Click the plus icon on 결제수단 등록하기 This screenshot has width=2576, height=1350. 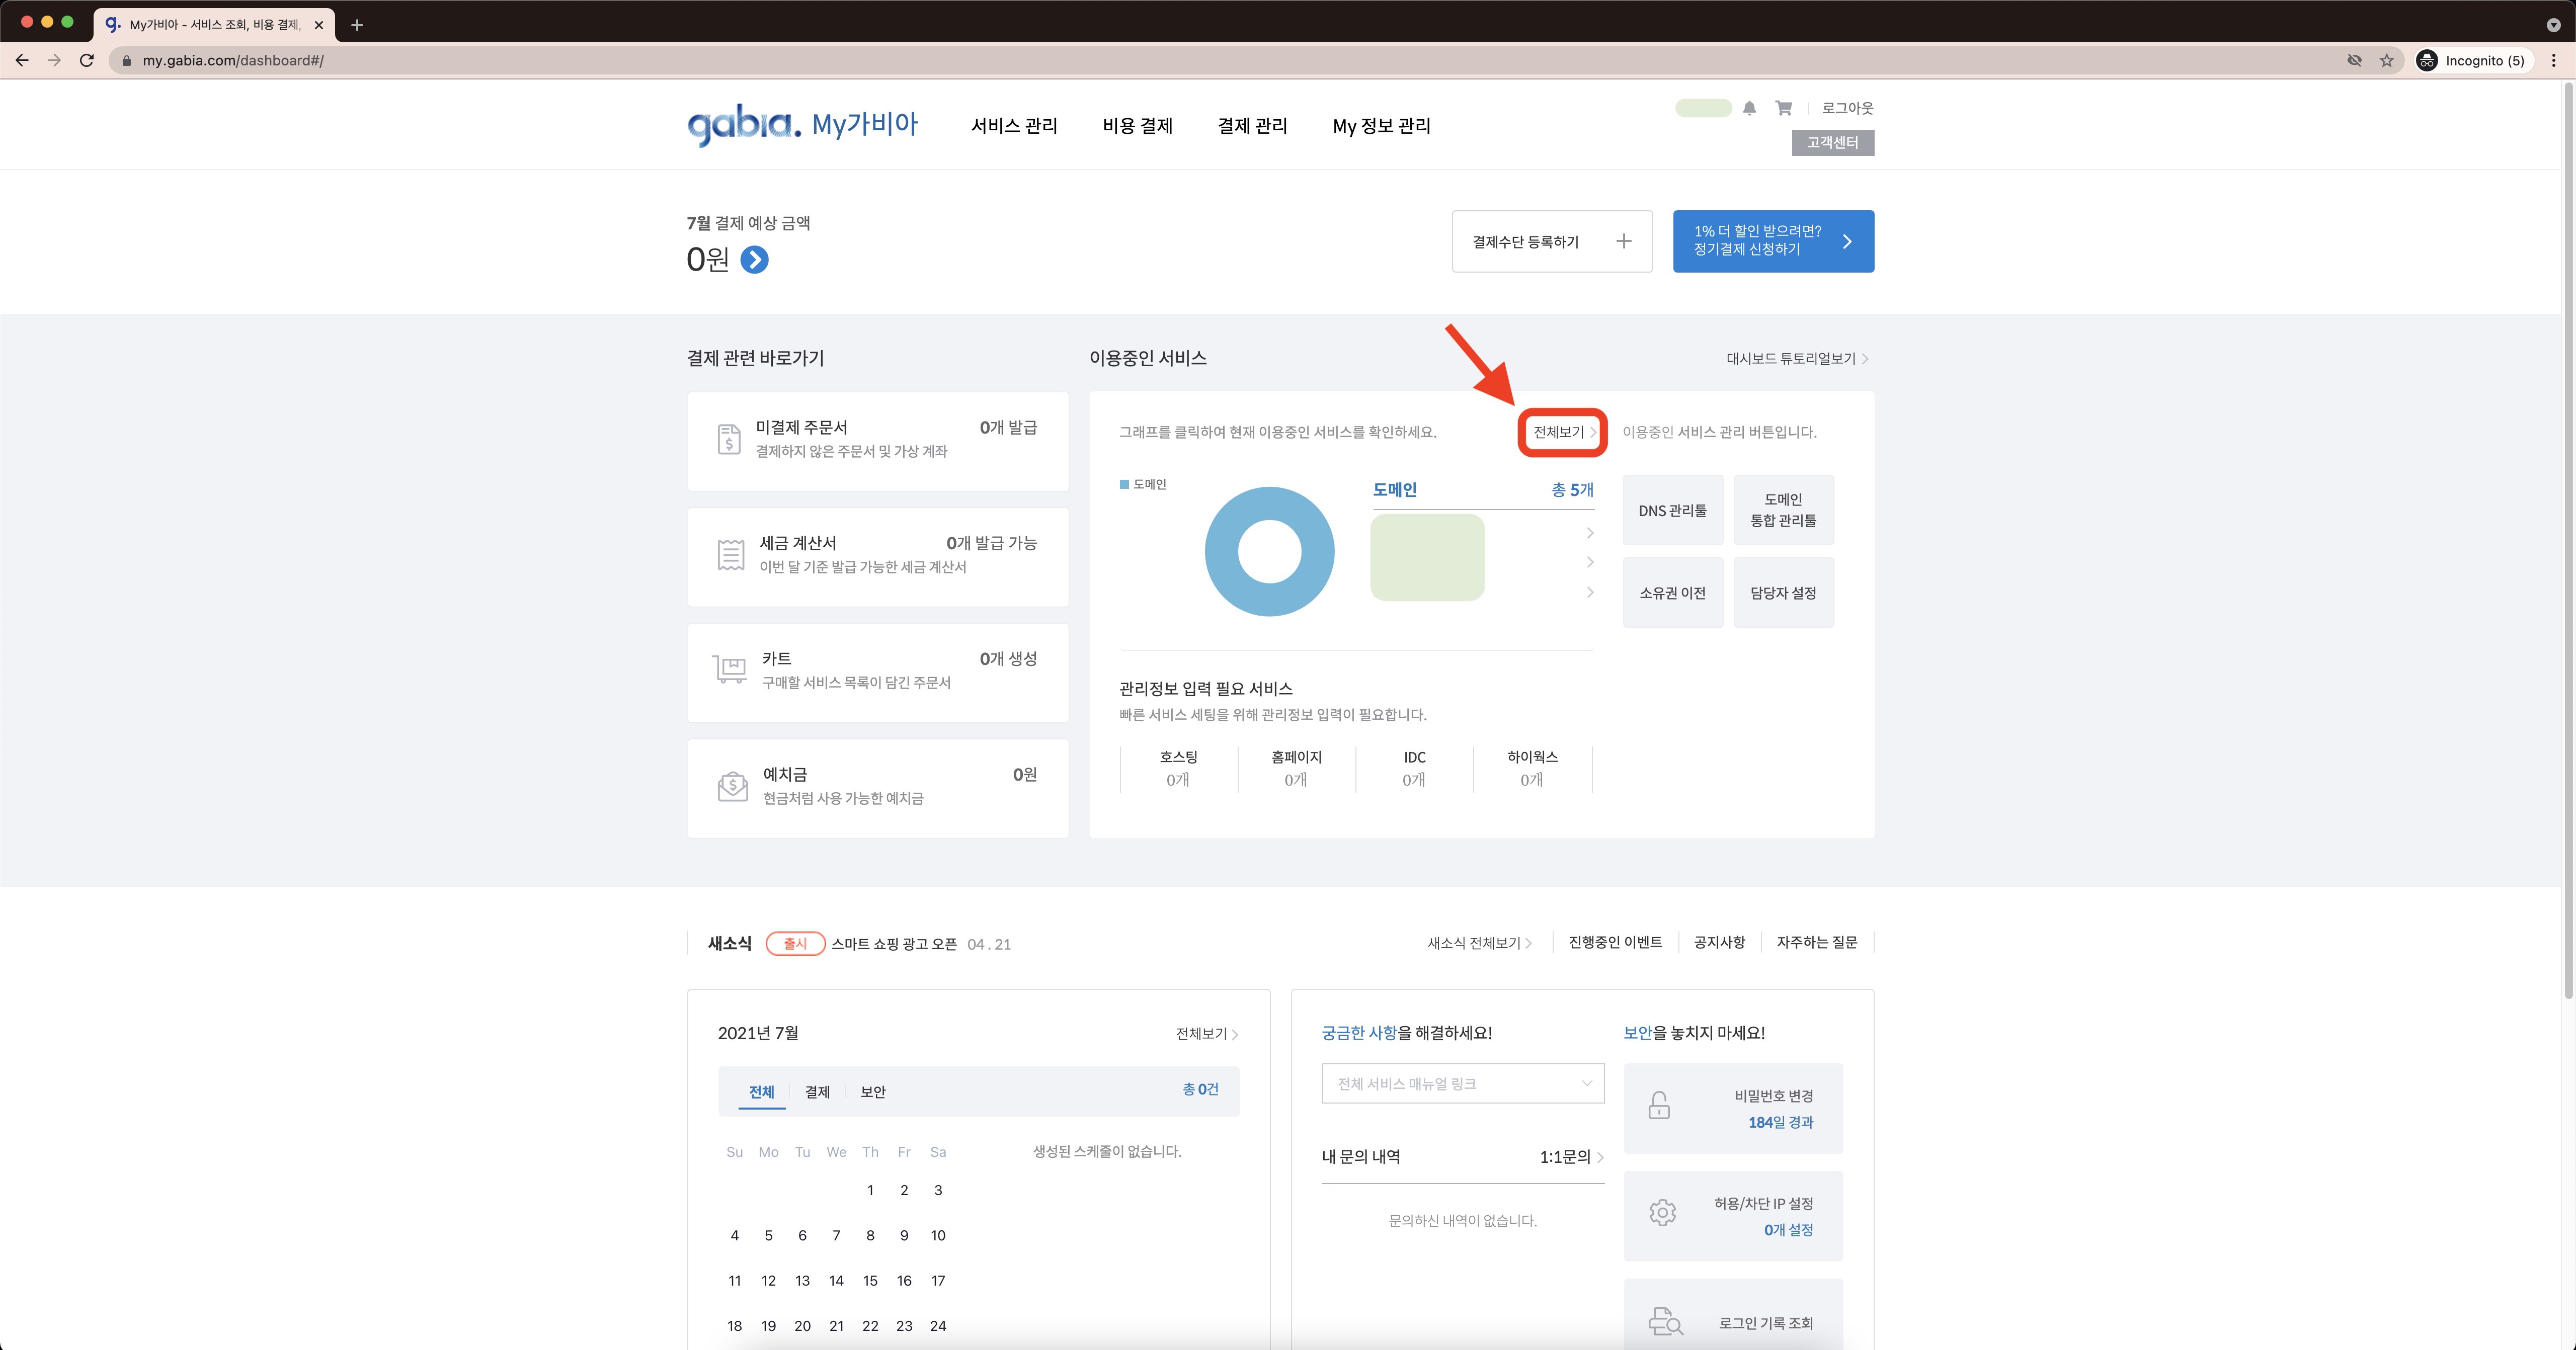coord(1623,241)
